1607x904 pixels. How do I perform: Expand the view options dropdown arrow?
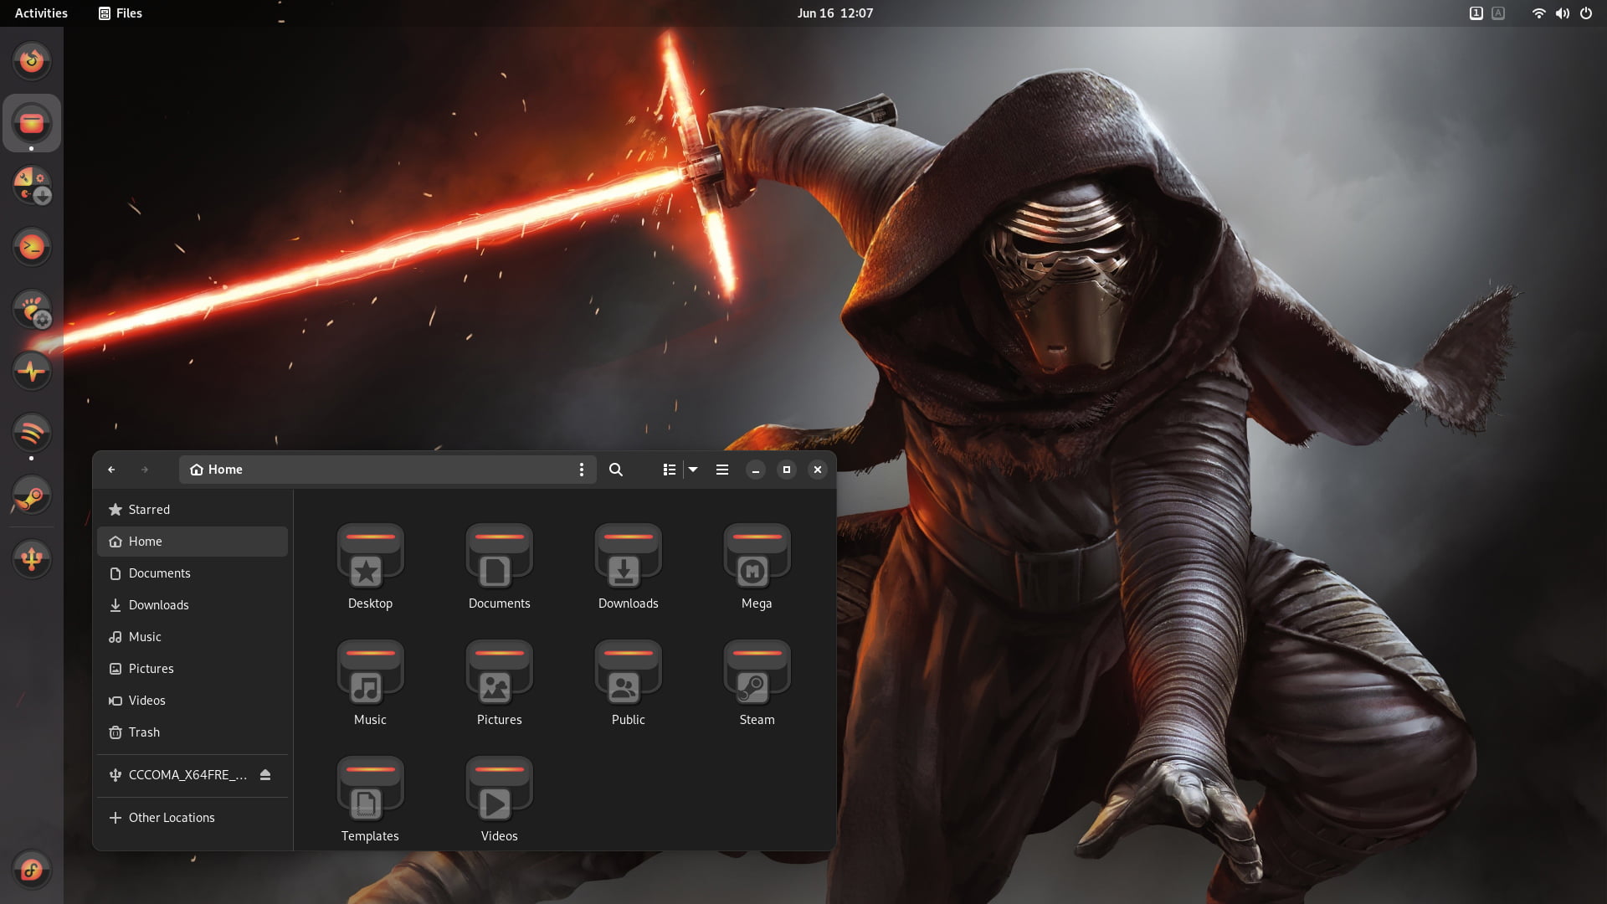[x=693, y=470]
